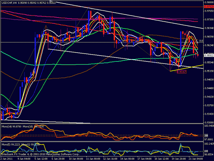
Task: Click the 0.97300 price axis label
Action: (x=209, y=20)
